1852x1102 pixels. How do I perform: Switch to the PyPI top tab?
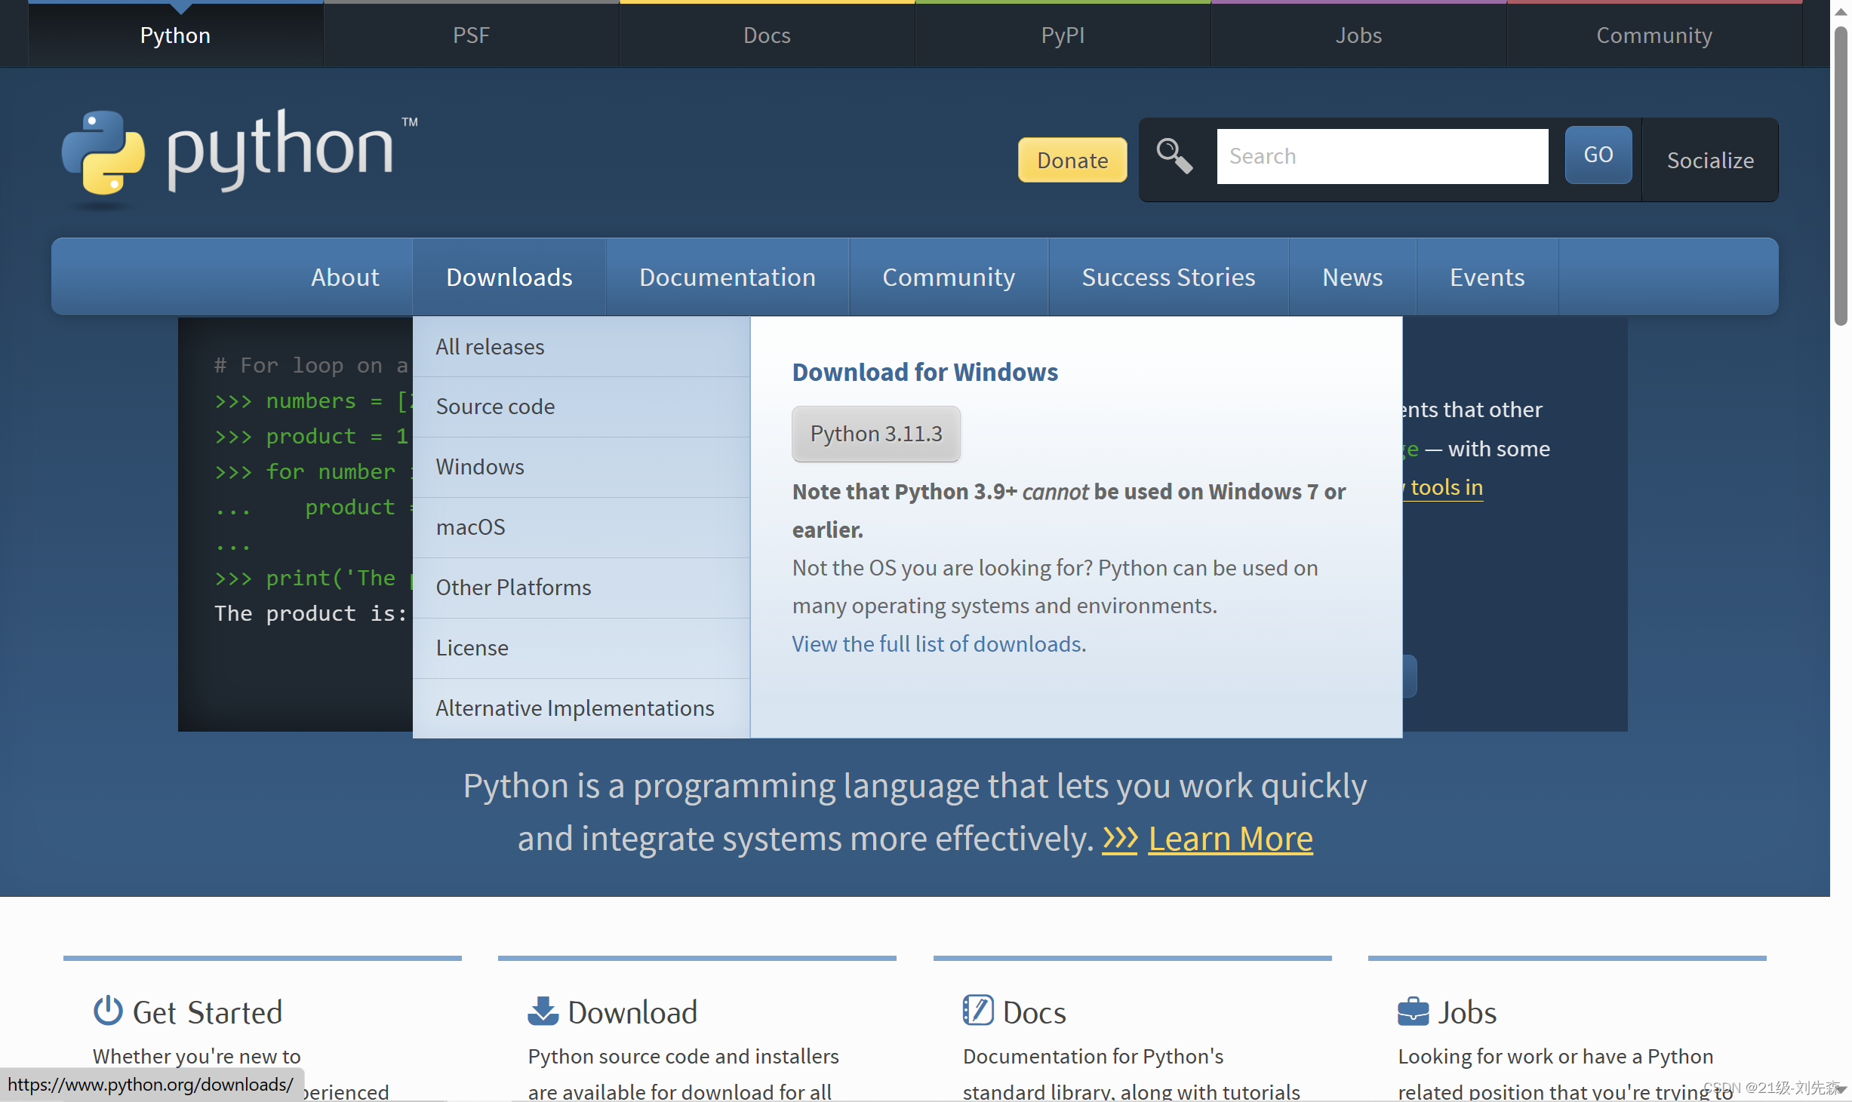pos(1062,35)
